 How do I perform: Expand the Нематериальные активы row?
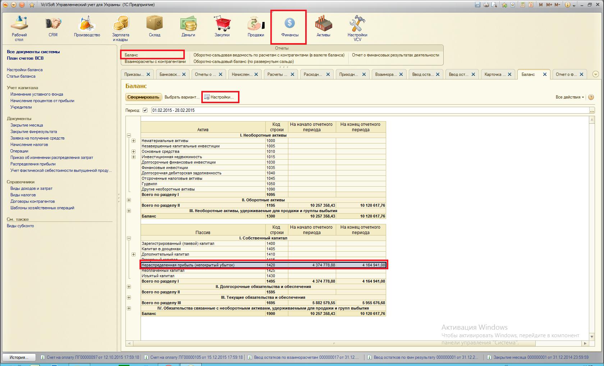click(x=133, y=141)
